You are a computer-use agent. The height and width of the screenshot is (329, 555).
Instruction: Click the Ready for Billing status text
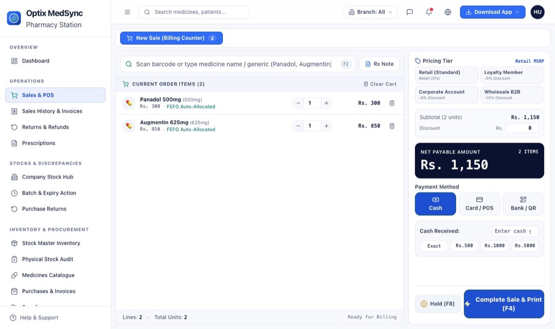click(372, 317)
